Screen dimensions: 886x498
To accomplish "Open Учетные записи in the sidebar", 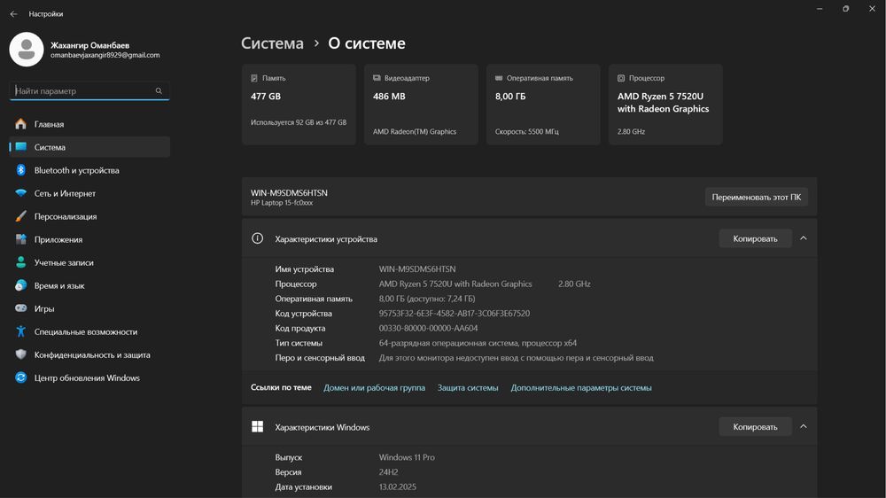I will [x=89, y=262].
